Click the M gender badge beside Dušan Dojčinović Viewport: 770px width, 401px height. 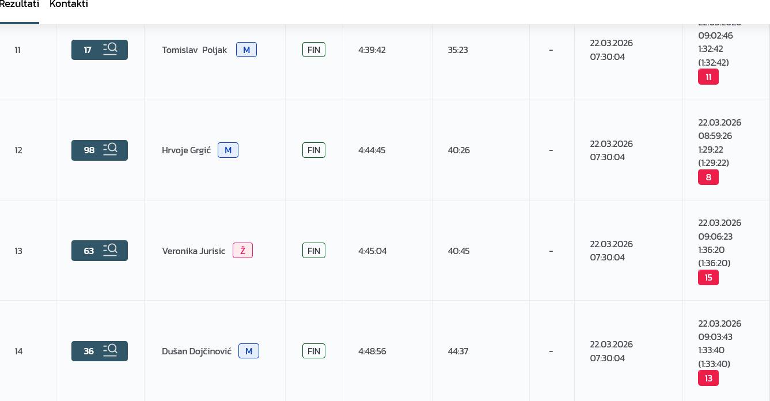coord(249,351)
